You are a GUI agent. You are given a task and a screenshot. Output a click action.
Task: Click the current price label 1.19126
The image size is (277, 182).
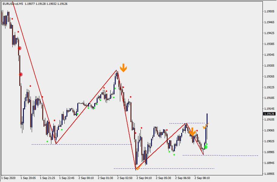coord(269,114)
